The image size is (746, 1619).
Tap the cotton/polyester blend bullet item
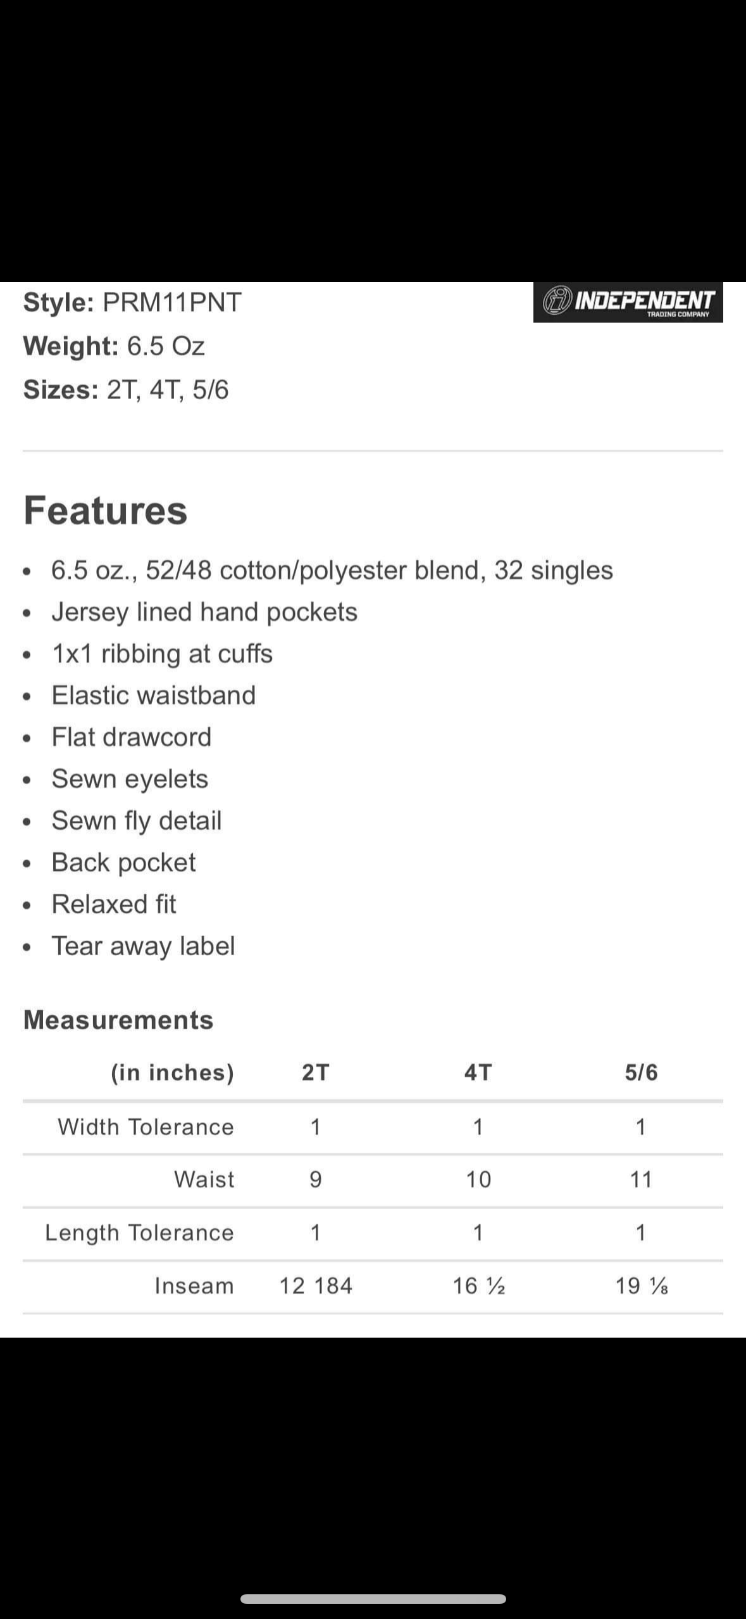click(x=332, y=570)
